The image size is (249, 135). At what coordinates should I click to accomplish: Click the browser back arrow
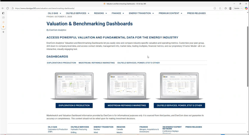[x=3, y=8]
